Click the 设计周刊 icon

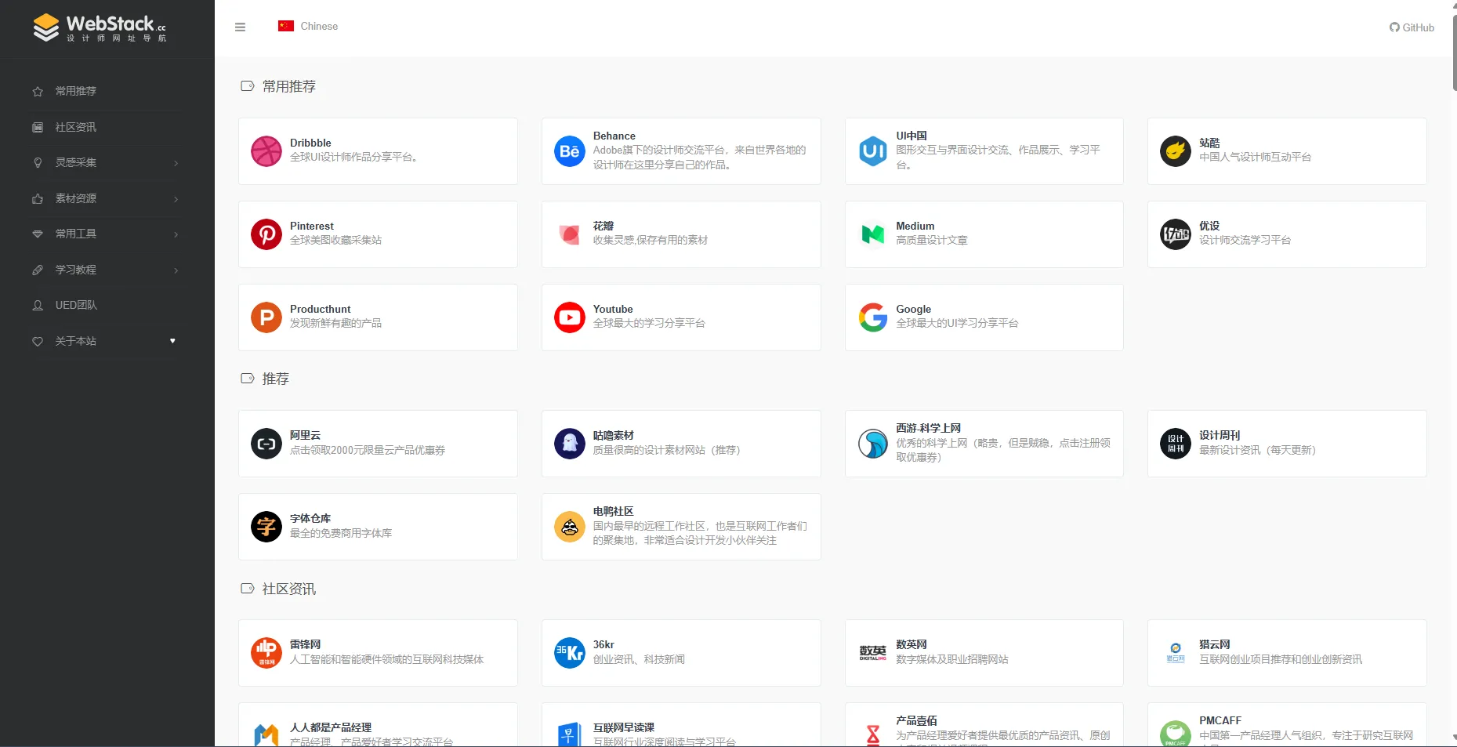[1176, 444]
